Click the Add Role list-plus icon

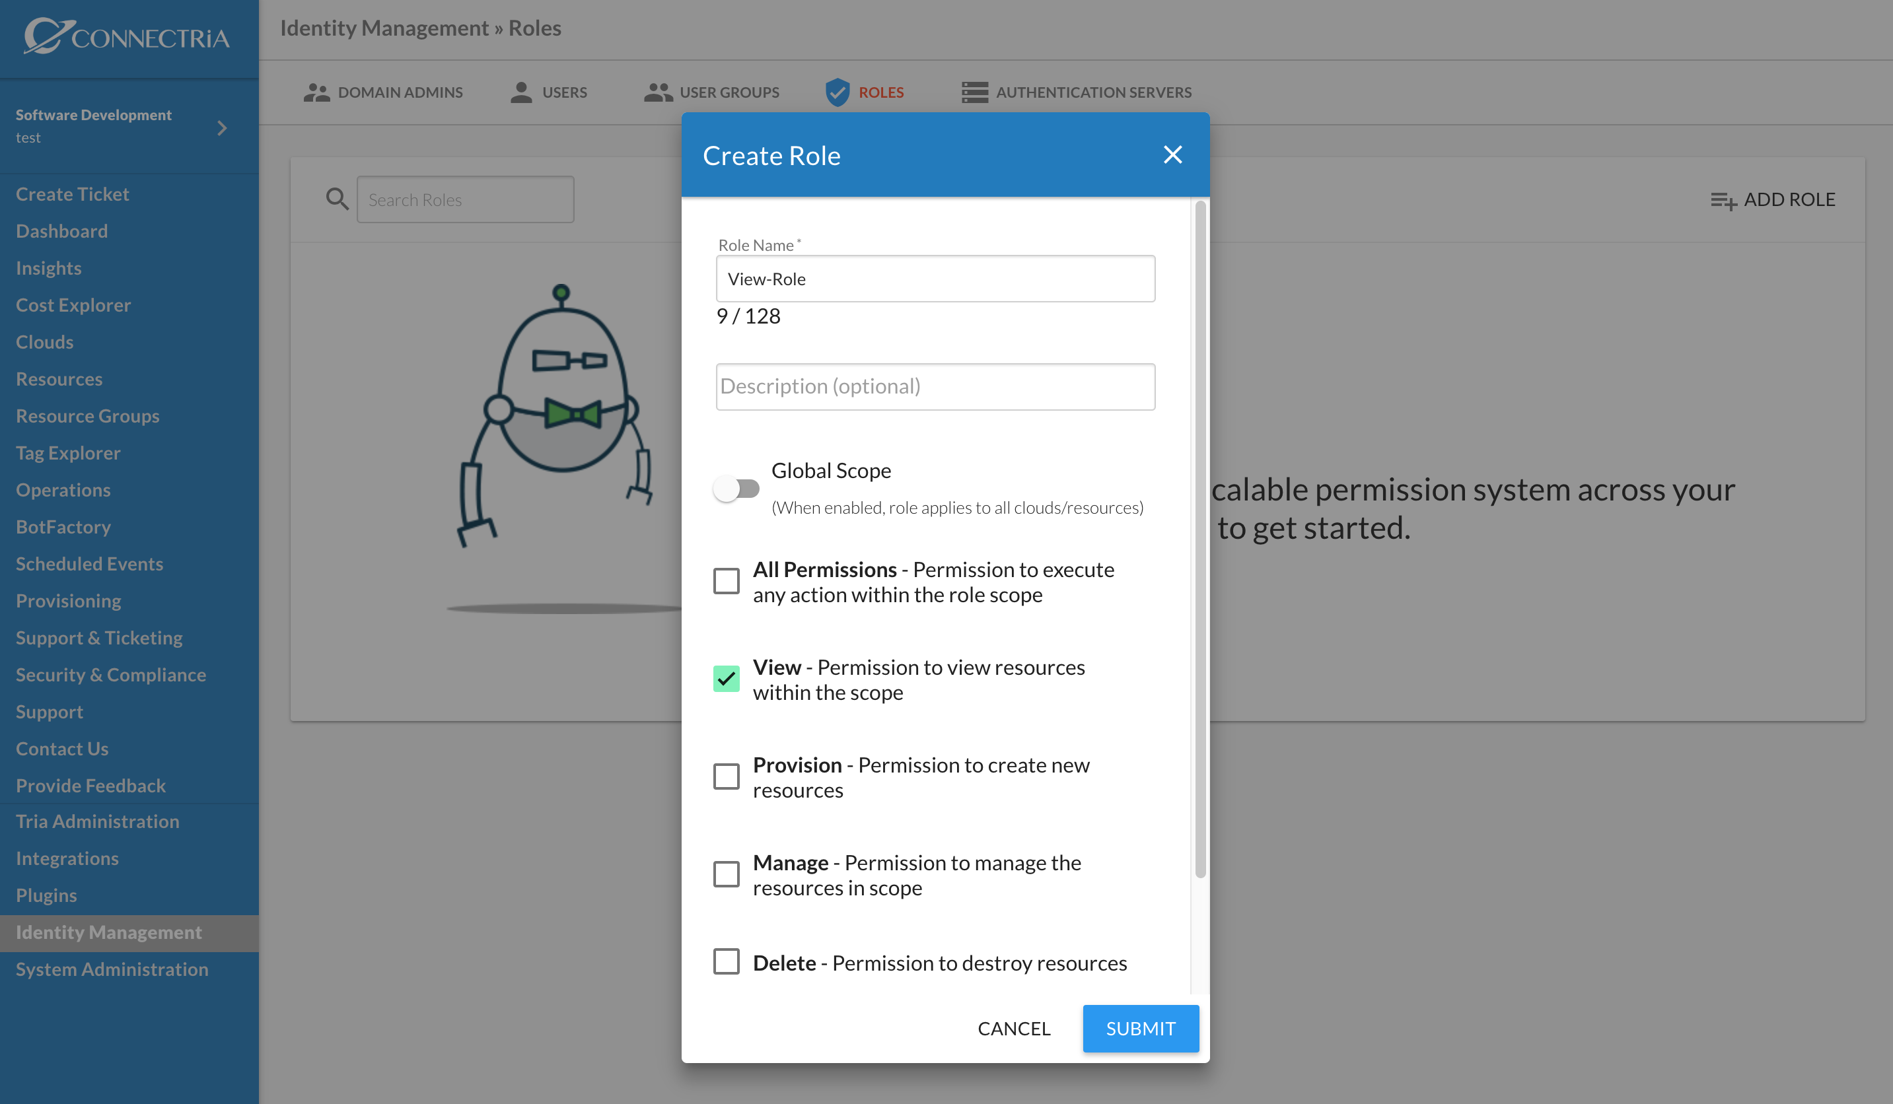pos(1723,201)
